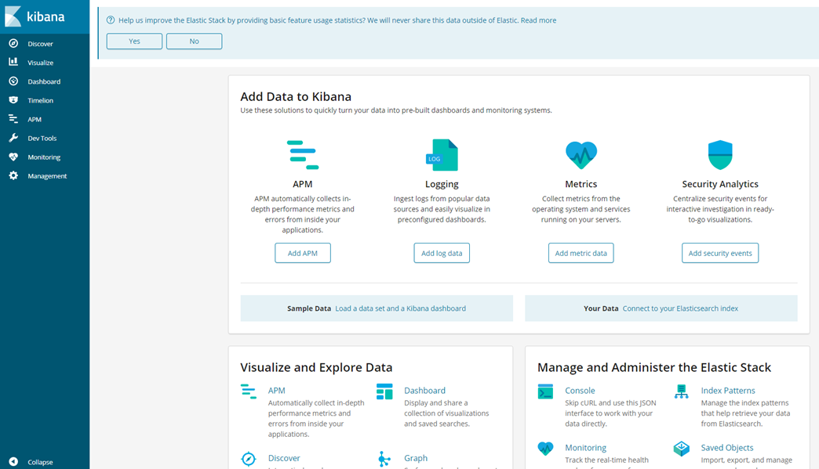Image resolution: width=819 pixels, height=469 pixels.
Task: Collapse the sidebar using Collapse label
Action: [40, 462]
